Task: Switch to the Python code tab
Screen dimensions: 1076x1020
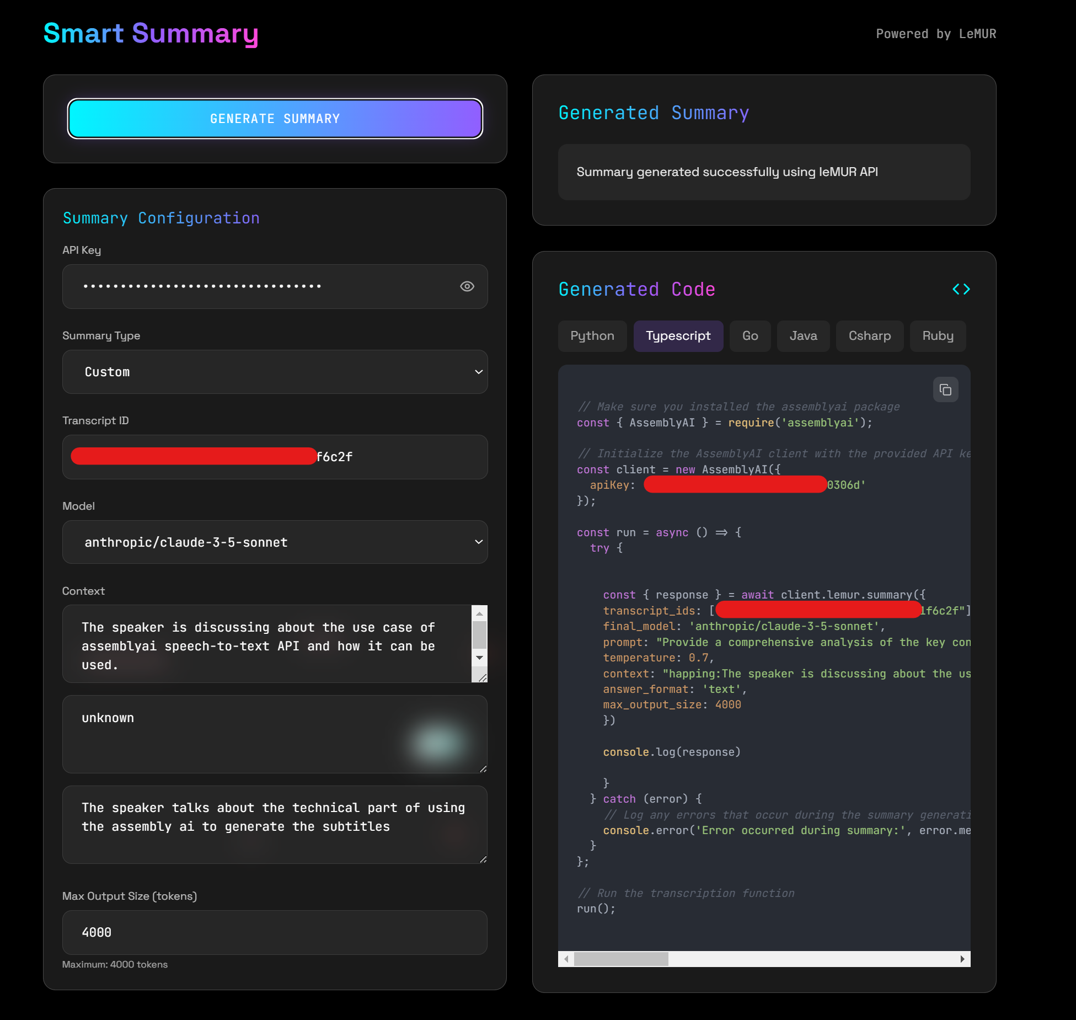Action: click(592, 336)
